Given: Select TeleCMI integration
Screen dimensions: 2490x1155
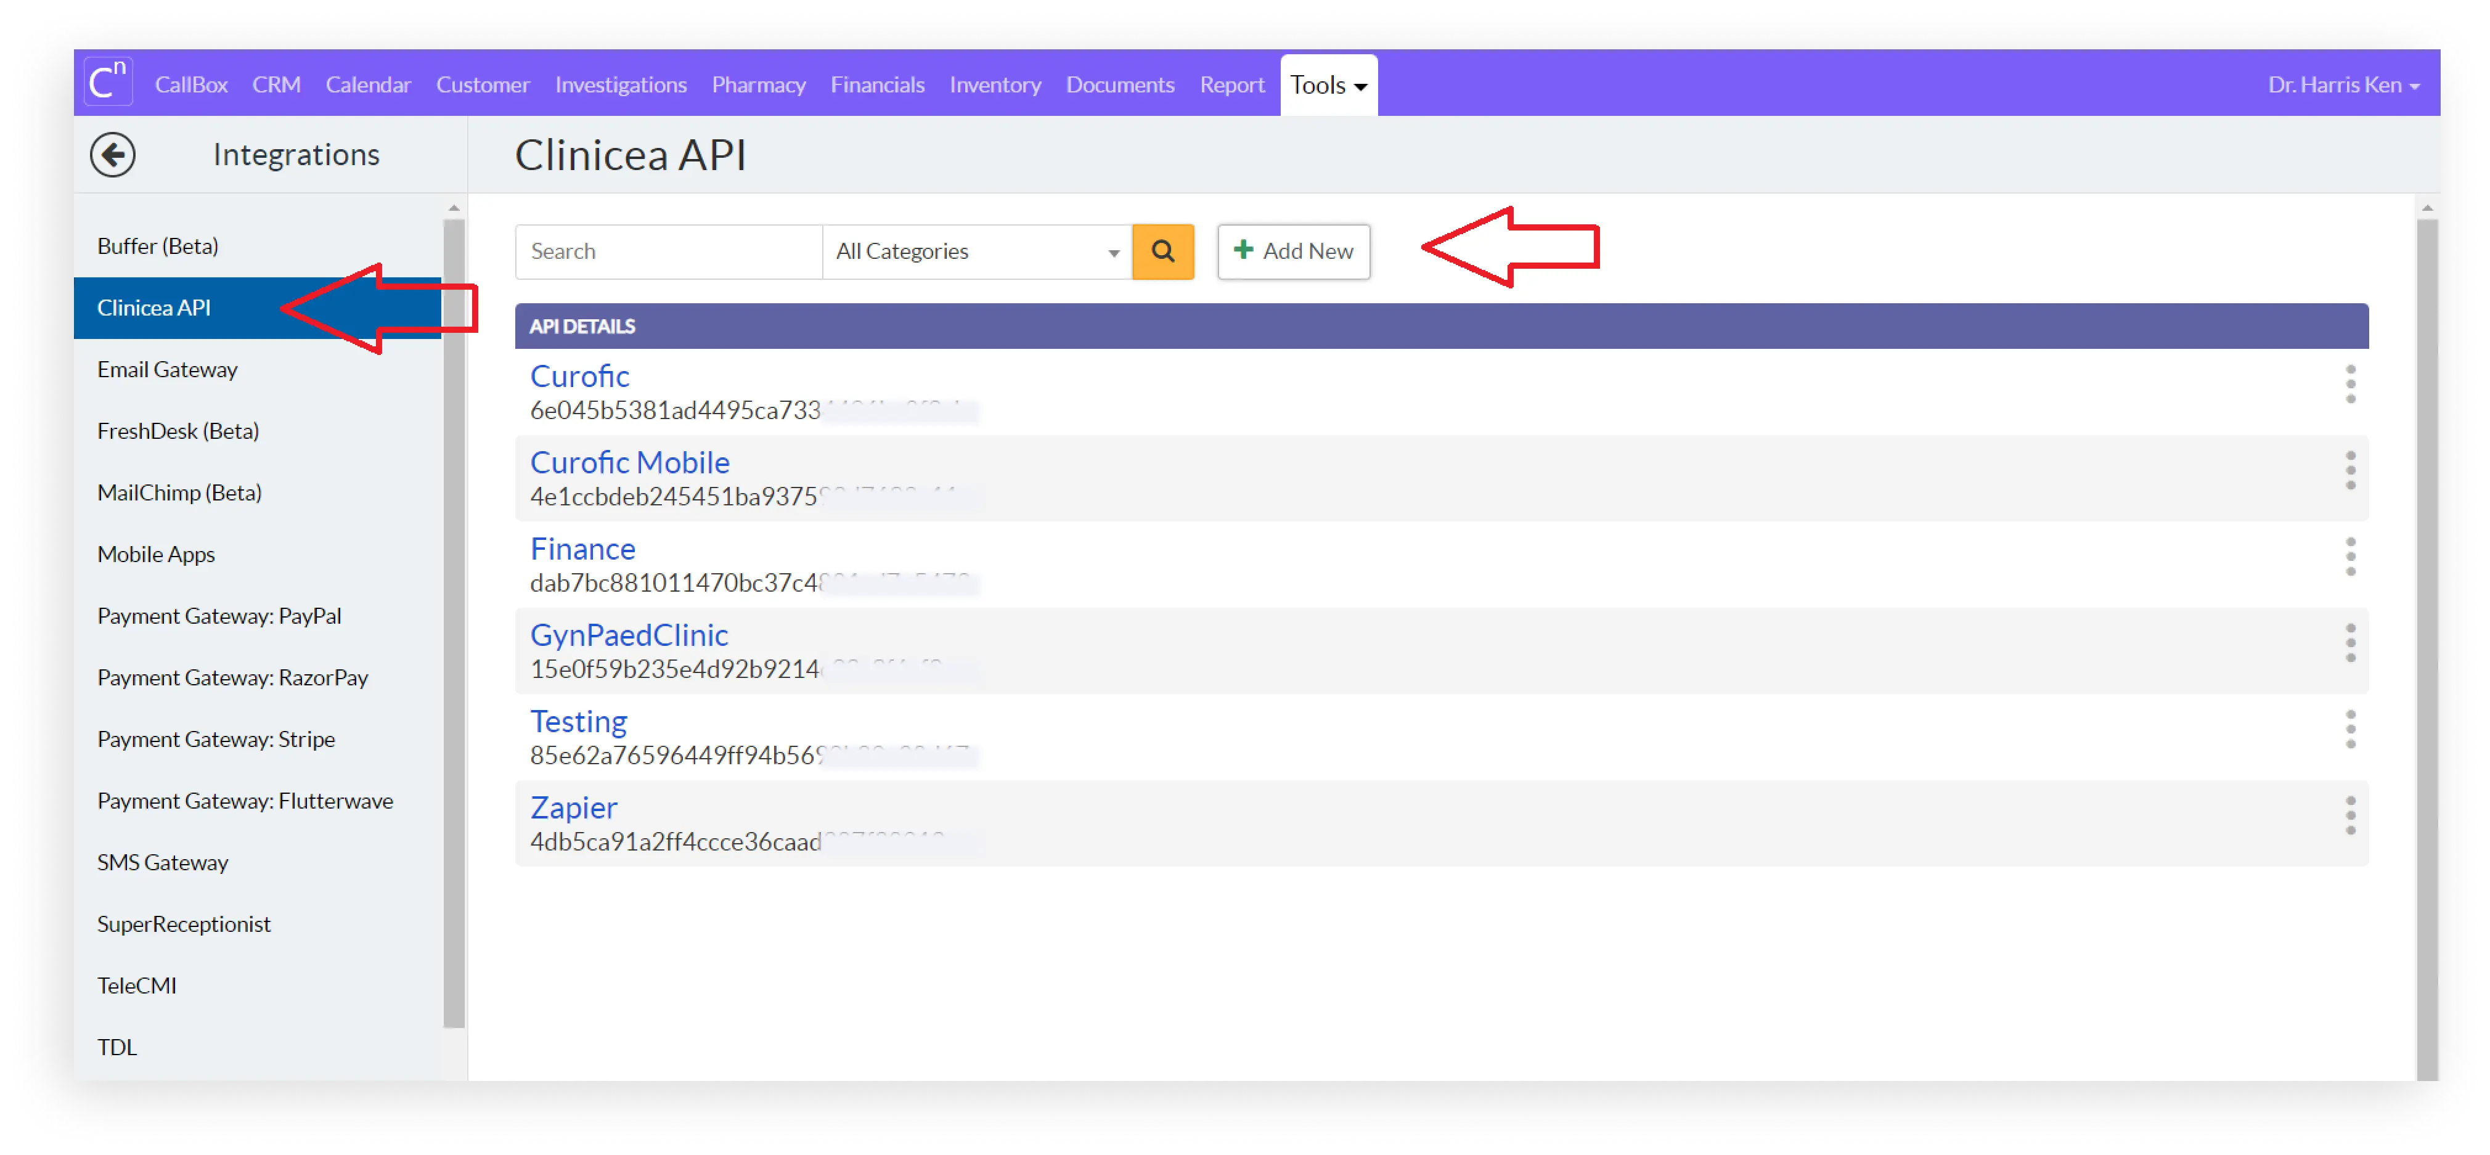Looking at the screenshot, I should [x=257, y=986].
